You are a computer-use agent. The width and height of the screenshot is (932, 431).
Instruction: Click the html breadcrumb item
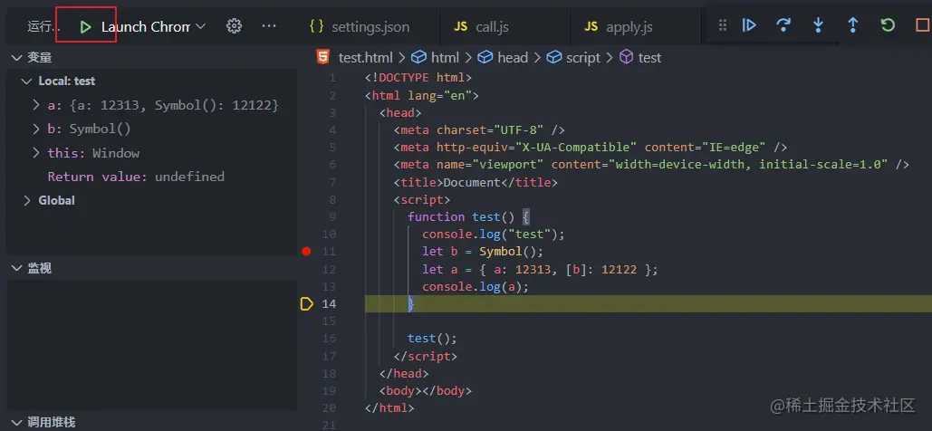coord(436,58)
